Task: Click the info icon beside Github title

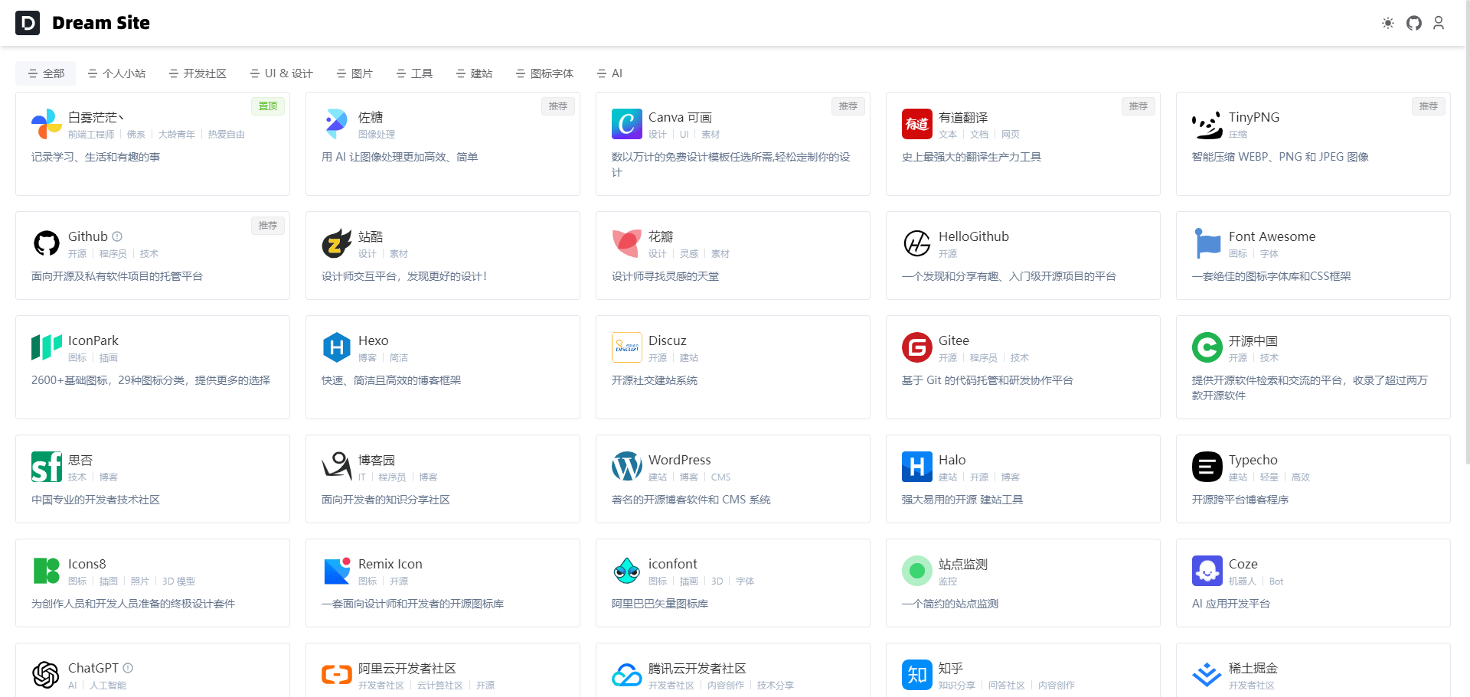Action: [117, 236]
